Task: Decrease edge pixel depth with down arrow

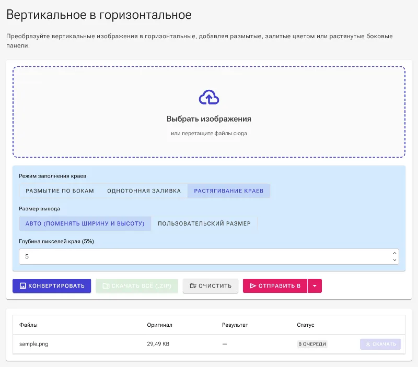Action: coord(394,260)
